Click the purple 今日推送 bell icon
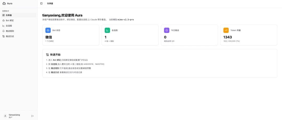The width and height of the screenshot is (282, 120). coord(167,30)
